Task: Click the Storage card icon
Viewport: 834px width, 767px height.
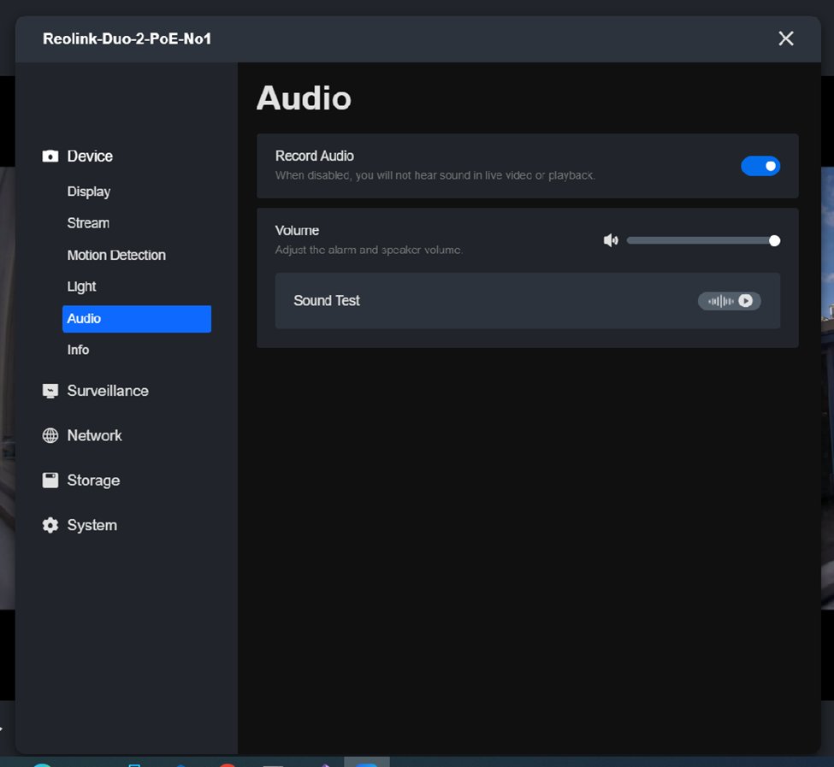Action: coord(50,481)
